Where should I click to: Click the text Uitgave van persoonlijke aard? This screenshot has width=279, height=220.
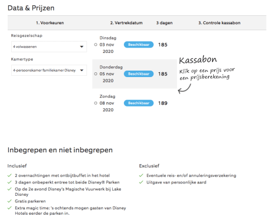(x=176, y=182)
